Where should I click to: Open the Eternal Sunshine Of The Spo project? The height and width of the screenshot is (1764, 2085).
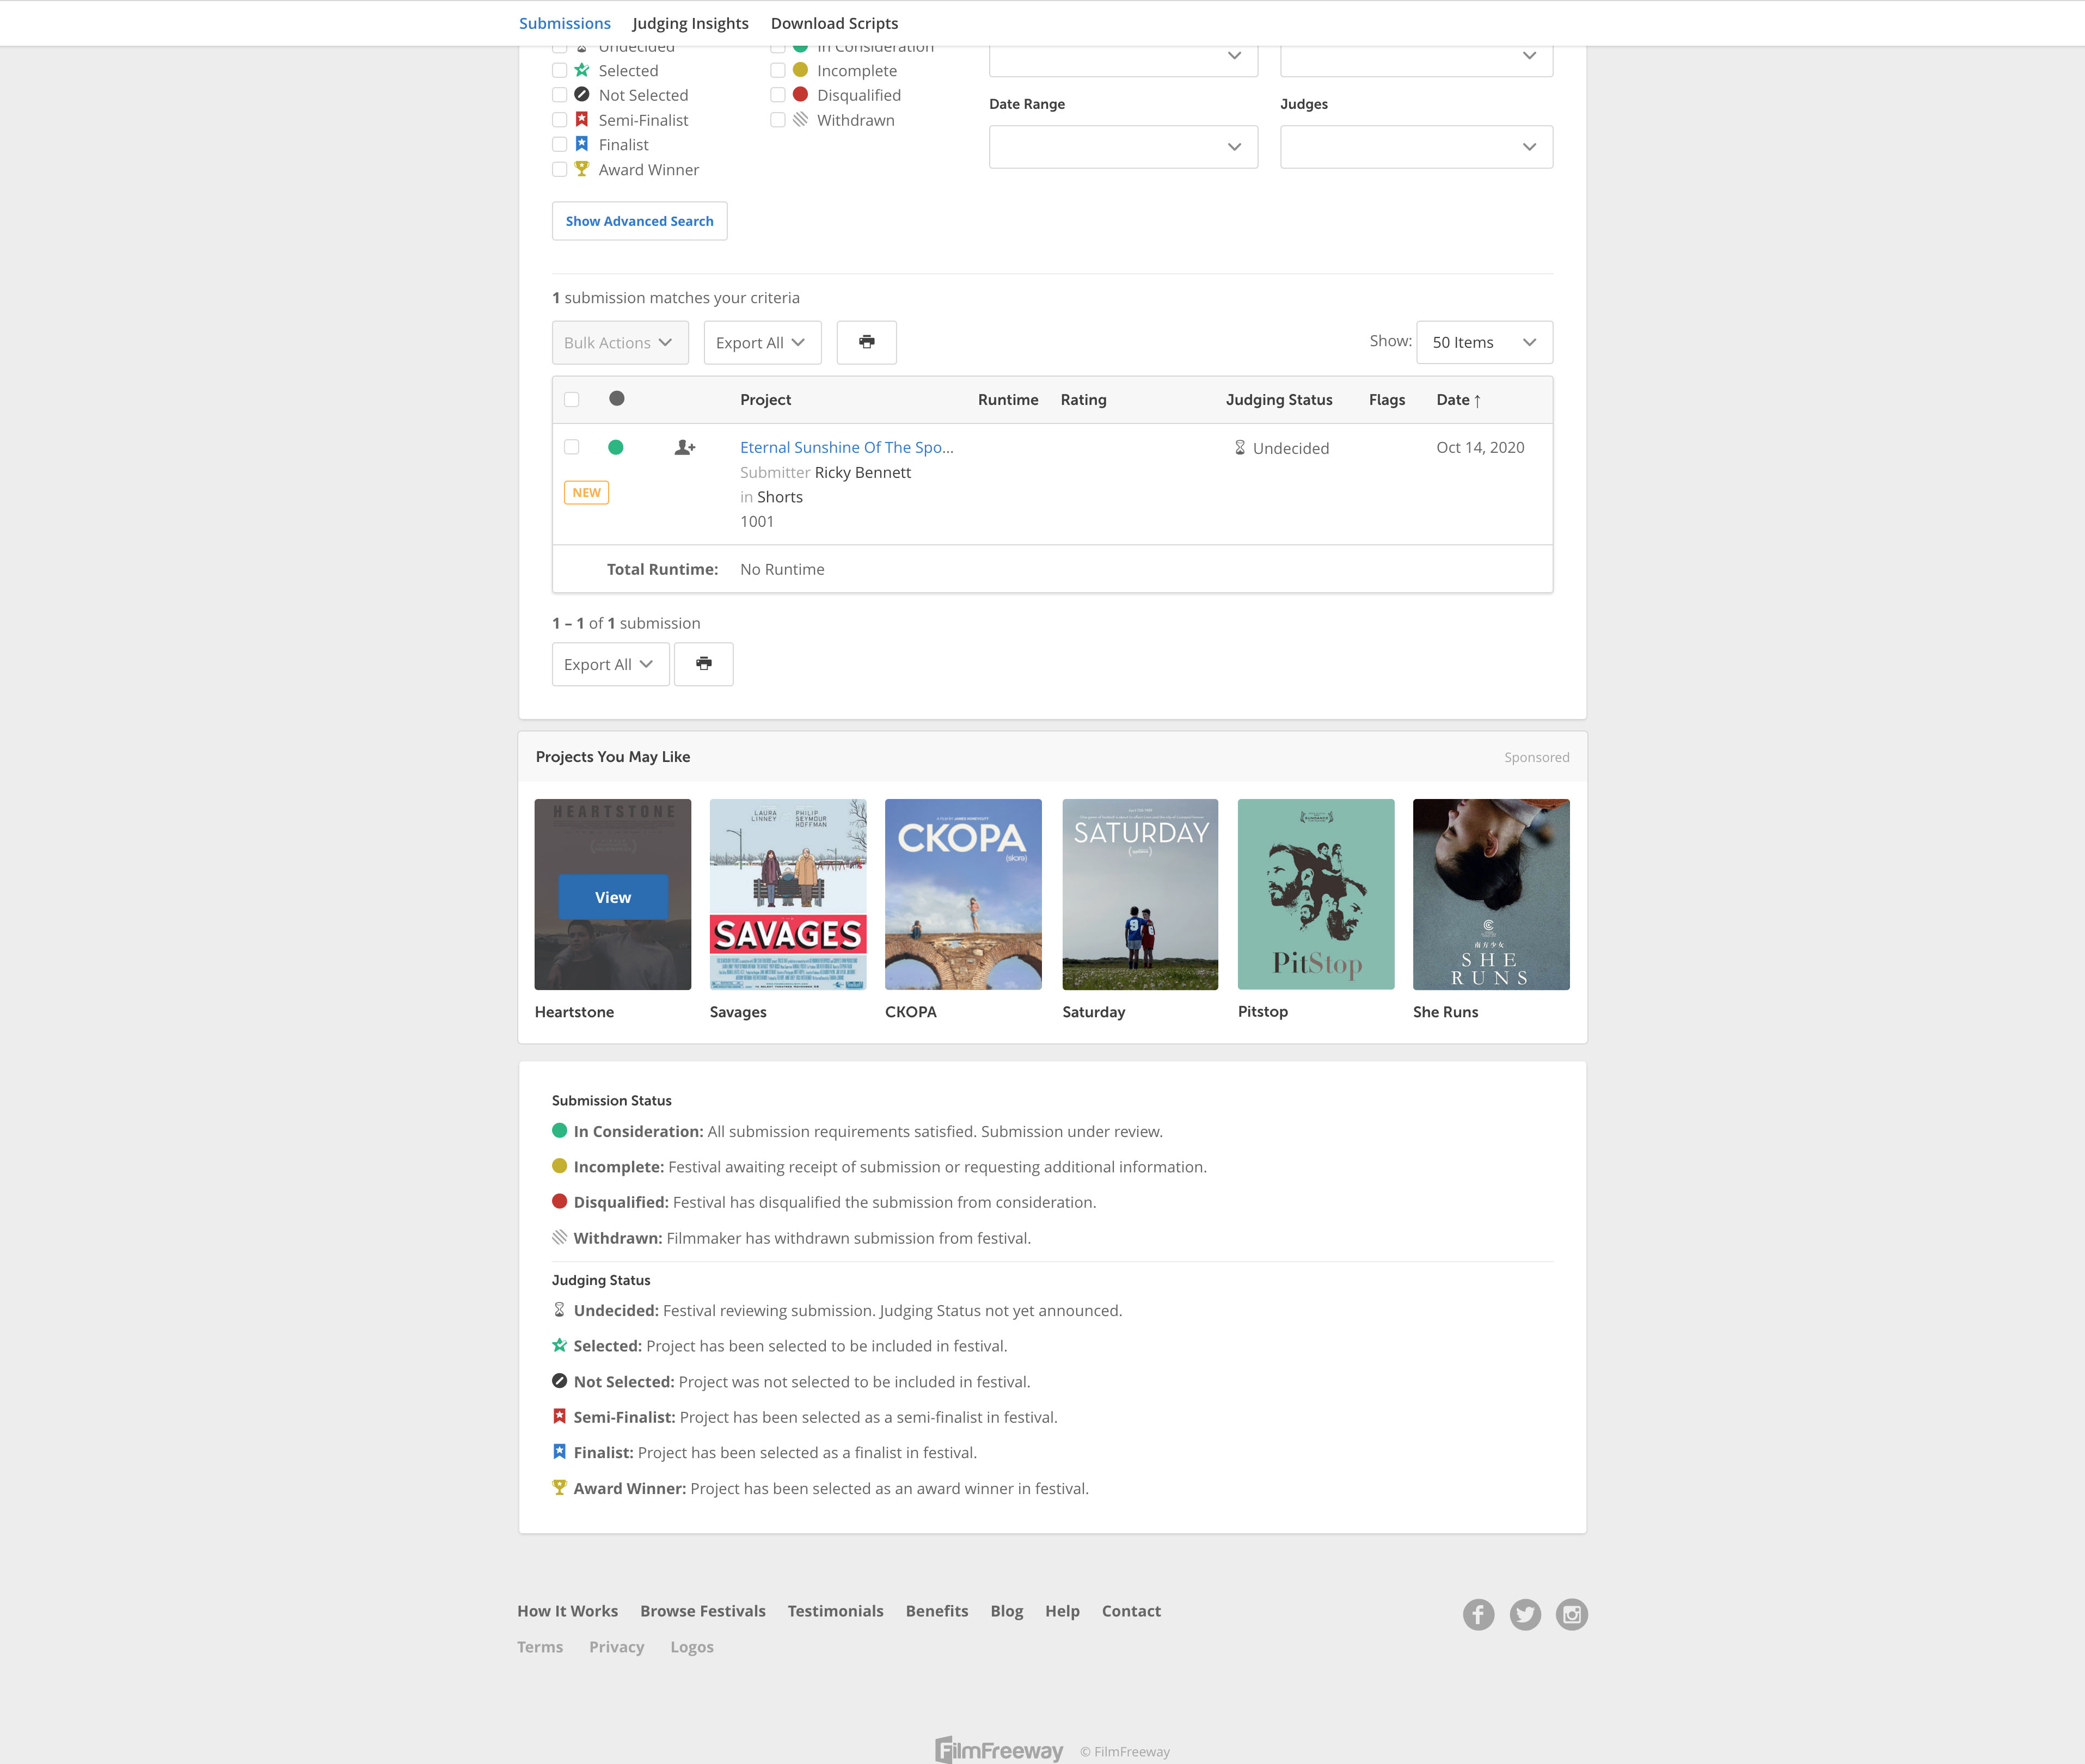pos(846,447)
